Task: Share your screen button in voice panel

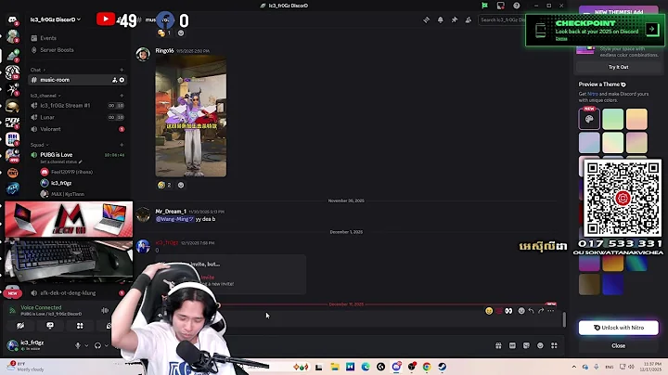Action: click(50, 326)
